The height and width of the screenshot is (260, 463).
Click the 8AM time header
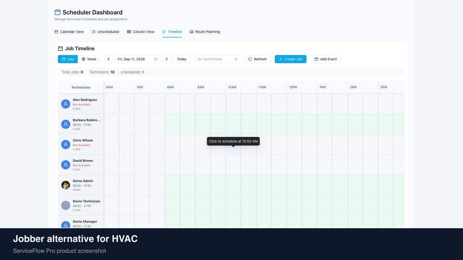pyautogui.click(x=170, y=87)
